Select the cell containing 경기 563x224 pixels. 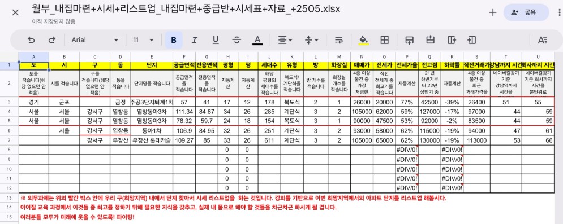34,102
